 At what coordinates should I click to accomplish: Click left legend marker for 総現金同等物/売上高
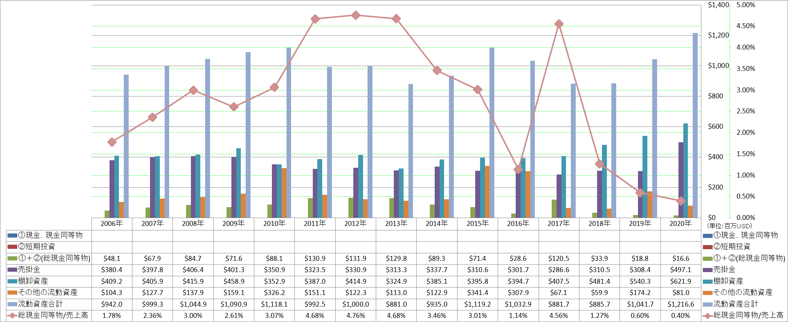[12, 316]
